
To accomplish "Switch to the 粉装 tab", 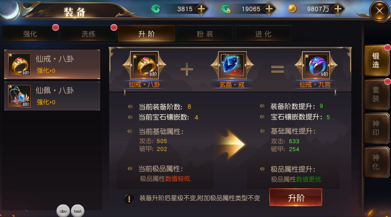I will 205,34.
